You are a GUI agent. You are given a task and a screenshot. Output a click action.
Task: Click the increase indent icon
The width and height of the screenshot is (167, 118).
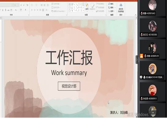click(x=45, y=5)
